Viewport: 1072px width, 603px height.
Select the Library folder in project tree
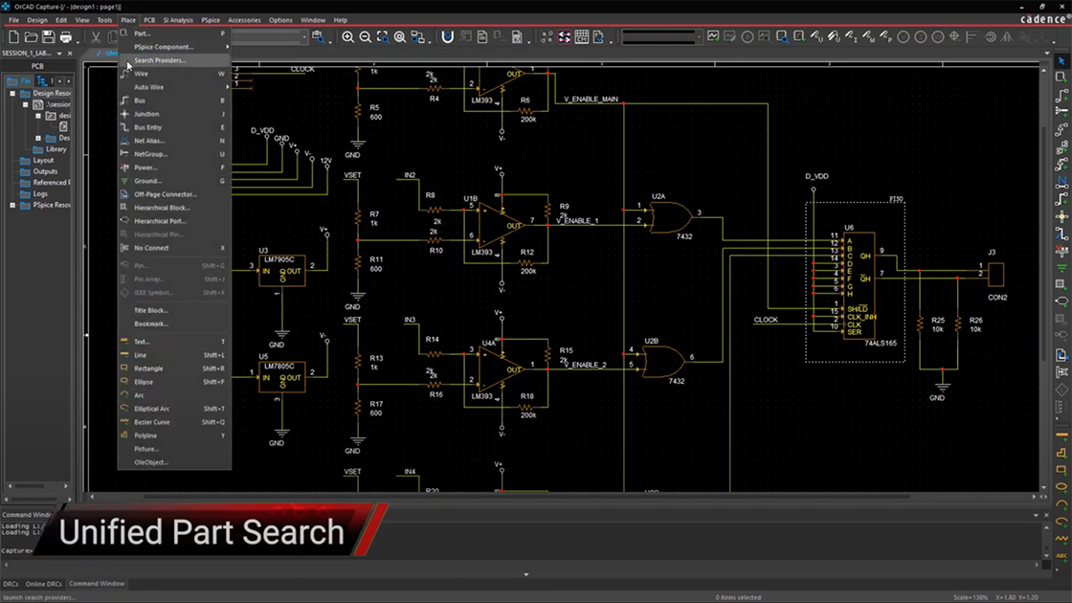pyautogui.click(x=50, y=149)
